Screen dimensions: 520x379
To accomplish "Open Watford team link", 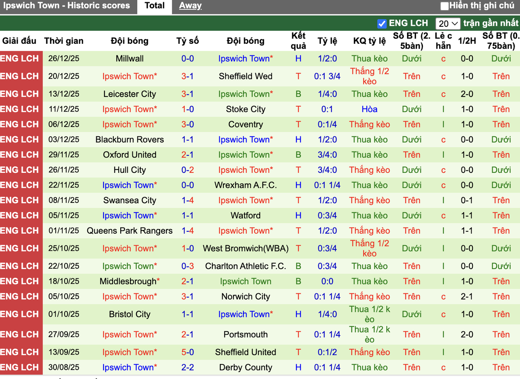I will pos(246,215).
